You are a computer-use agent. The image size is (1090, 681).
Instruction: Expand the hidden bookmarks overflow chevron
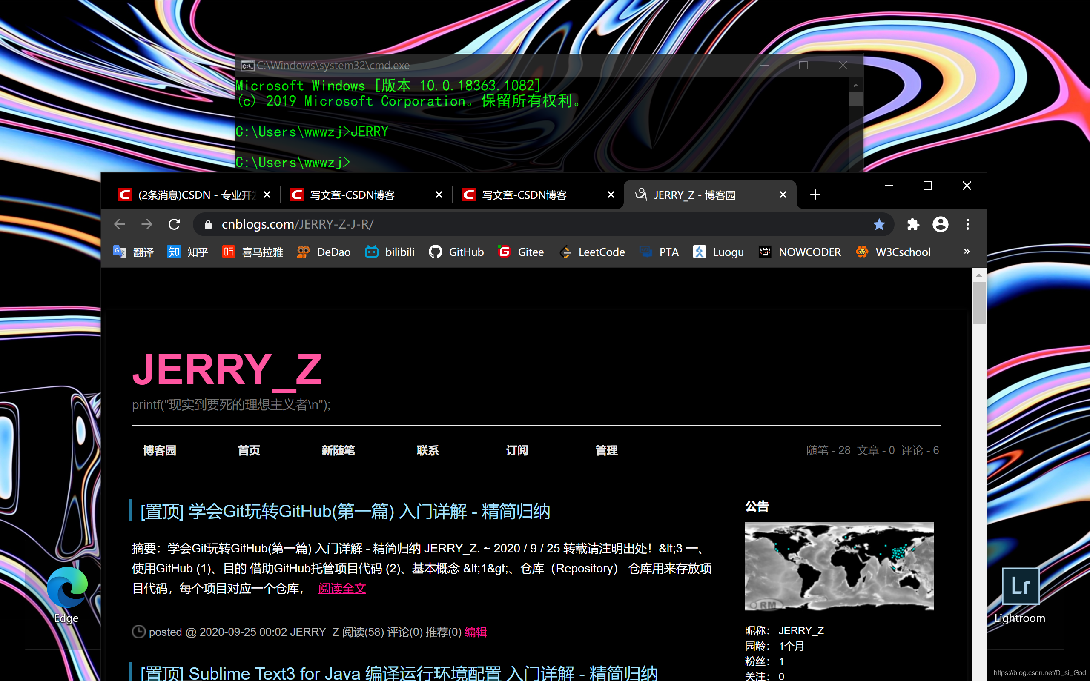(x=967, y=251)
